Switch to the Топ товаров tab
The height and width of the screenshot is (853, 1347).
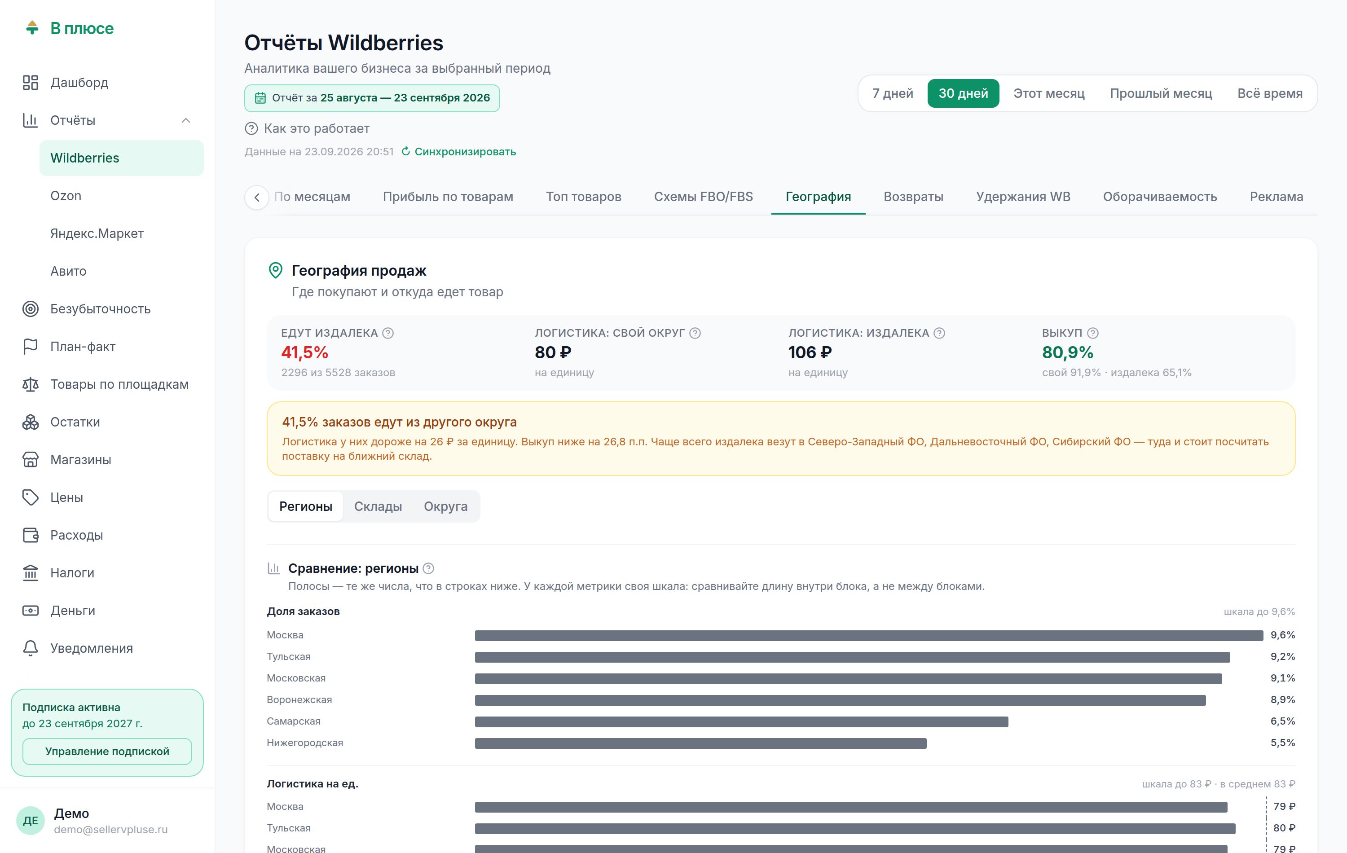click(x=583, y=197)
